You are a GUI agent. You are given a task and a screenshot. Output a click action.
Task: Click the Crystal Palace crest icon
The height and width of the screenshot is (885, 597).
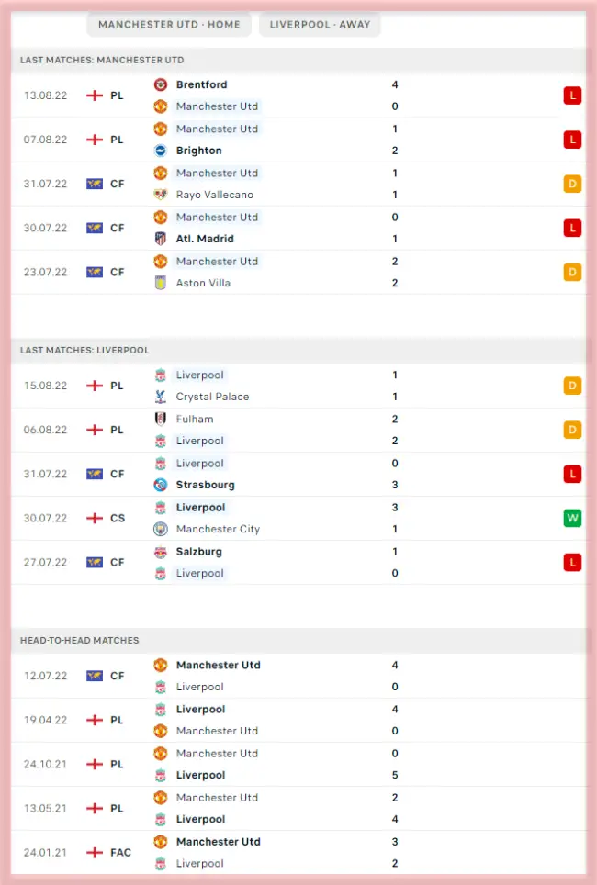coord(161,397)
